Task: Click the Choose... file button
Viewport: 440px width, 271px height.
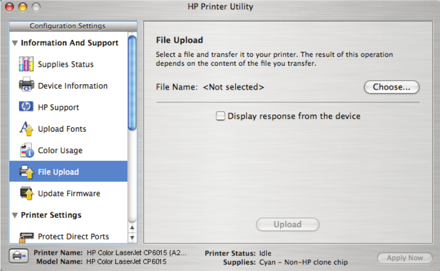Action: [392, 87]
